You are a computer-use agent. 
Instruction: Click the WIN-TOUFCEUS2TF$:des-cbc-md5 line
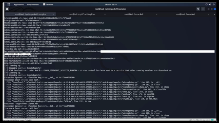28,63
